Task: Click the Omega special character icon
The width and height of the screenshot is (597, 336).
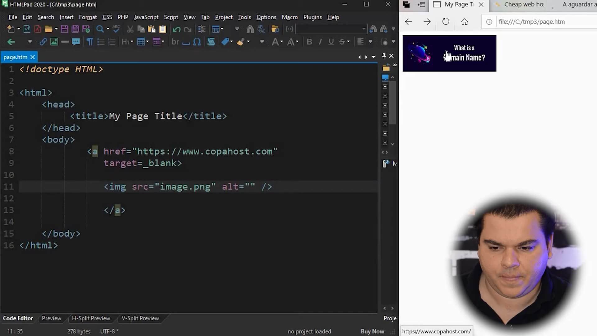Action: pyautogui.click(x=197, y=42)
